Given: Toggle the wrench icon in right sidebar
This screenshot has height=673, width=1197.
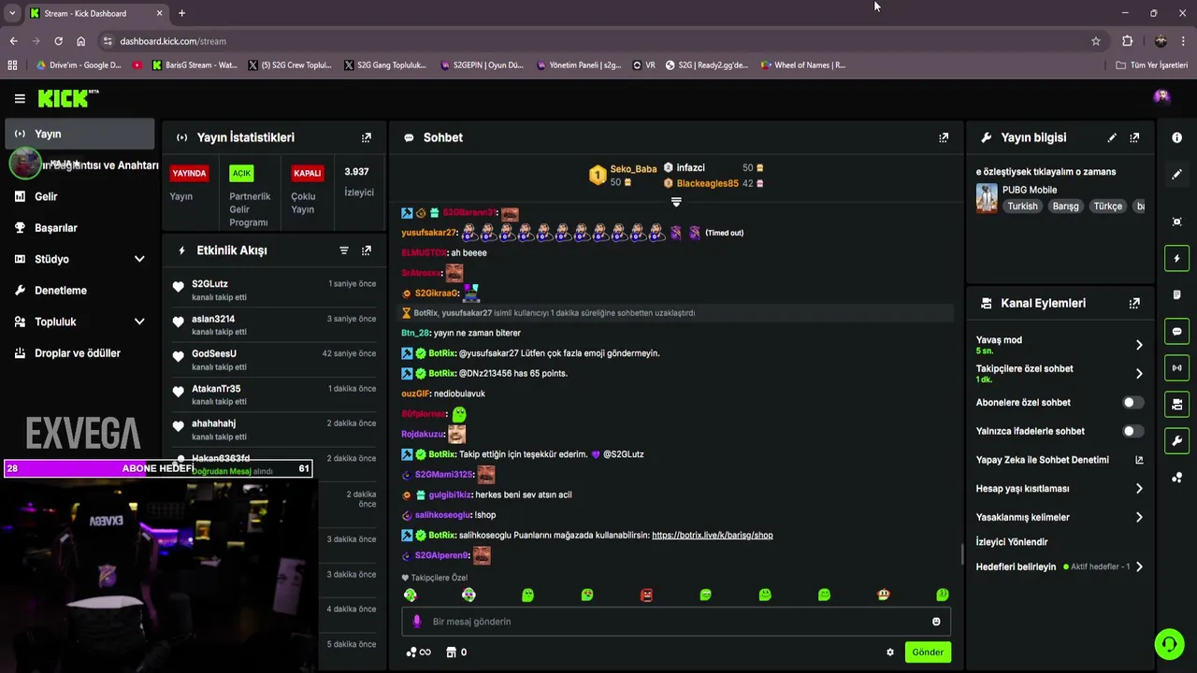Looking at the screenshot, I should point(1177,440).
